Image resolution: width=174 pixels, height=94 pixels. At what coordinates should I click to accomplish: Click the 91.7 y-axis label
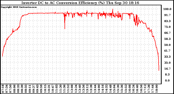tap(167, 15)
